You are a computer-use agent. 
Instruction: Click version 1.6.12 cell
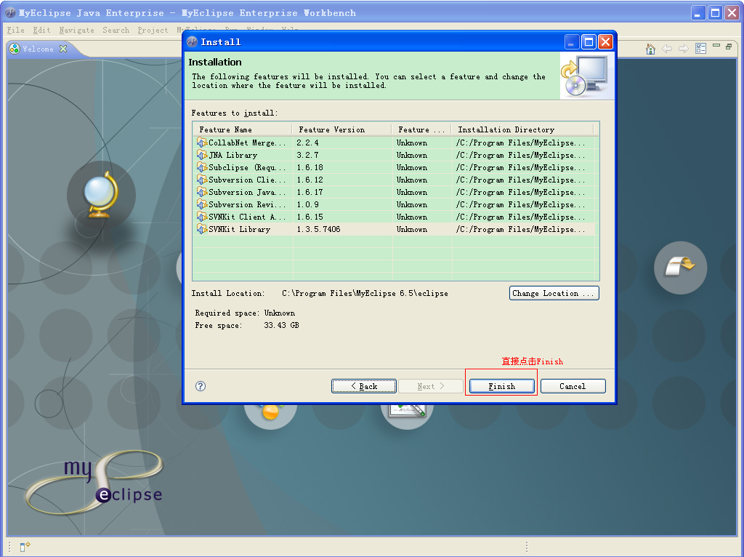(310, 180)
